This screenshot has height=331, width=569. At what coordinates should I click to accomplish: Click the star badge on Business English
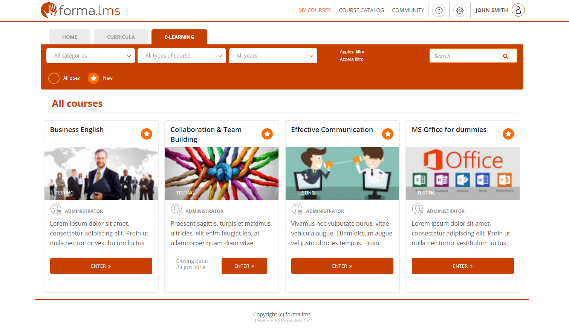147,134
